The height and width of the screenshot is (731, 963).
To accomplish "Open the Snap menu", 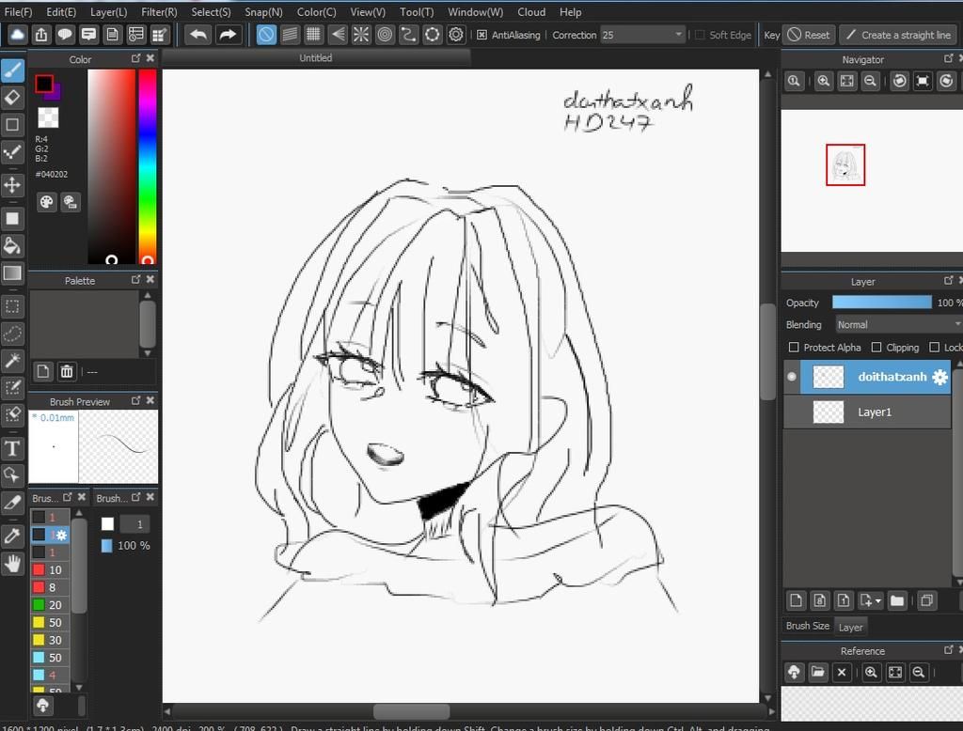I will pyautogui.click(x=263, y=11).
